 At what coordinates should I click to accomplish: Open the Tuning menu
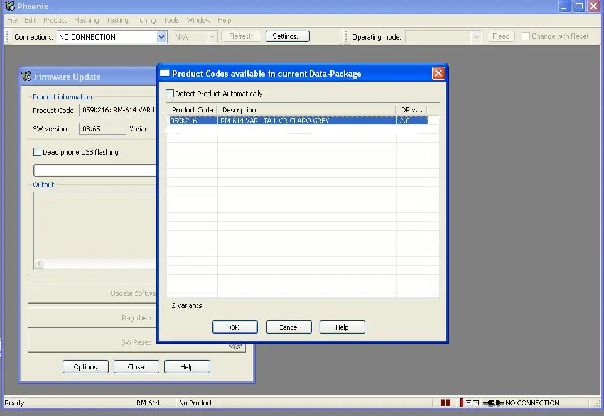coord(146,20)
